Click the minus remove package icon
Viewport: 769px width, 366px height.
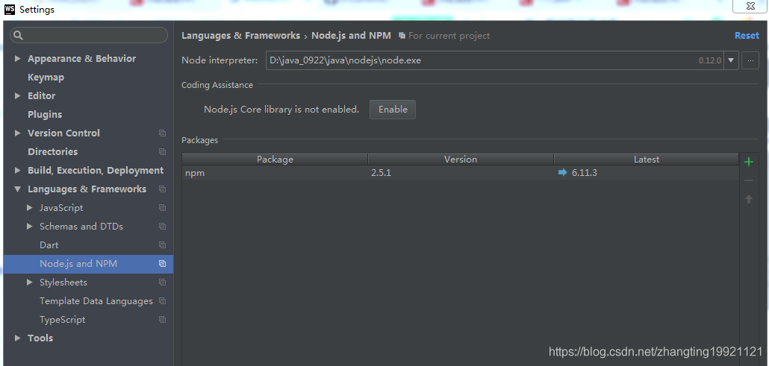point(748,180)
